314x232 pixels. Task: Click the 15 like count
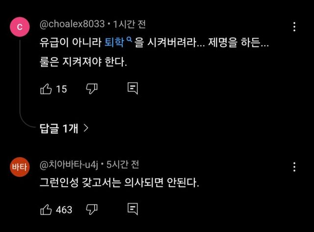[61, 89]
